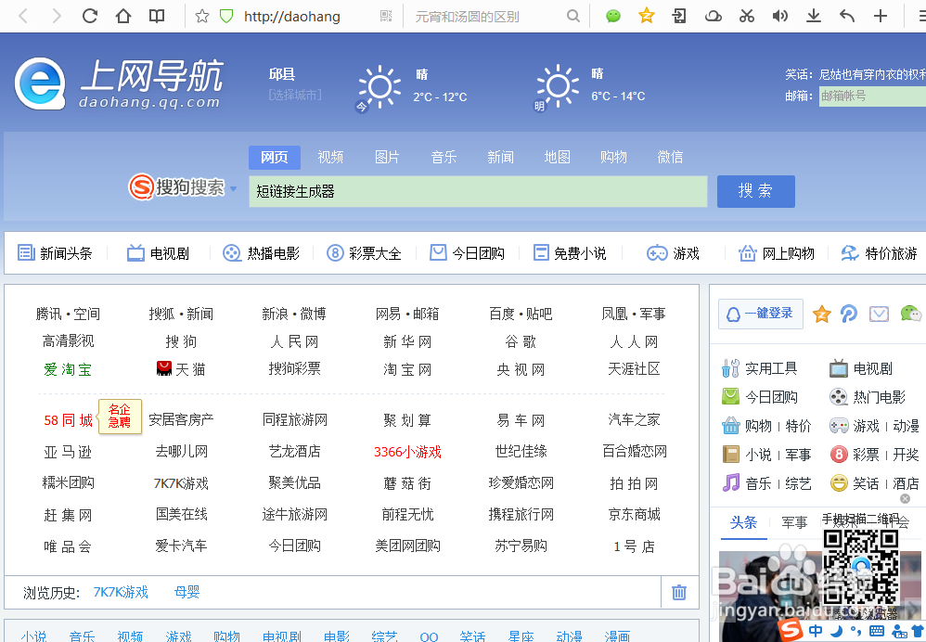Click the 一键登录 button
The image size is (926, 642).
[x=761, y=314]
